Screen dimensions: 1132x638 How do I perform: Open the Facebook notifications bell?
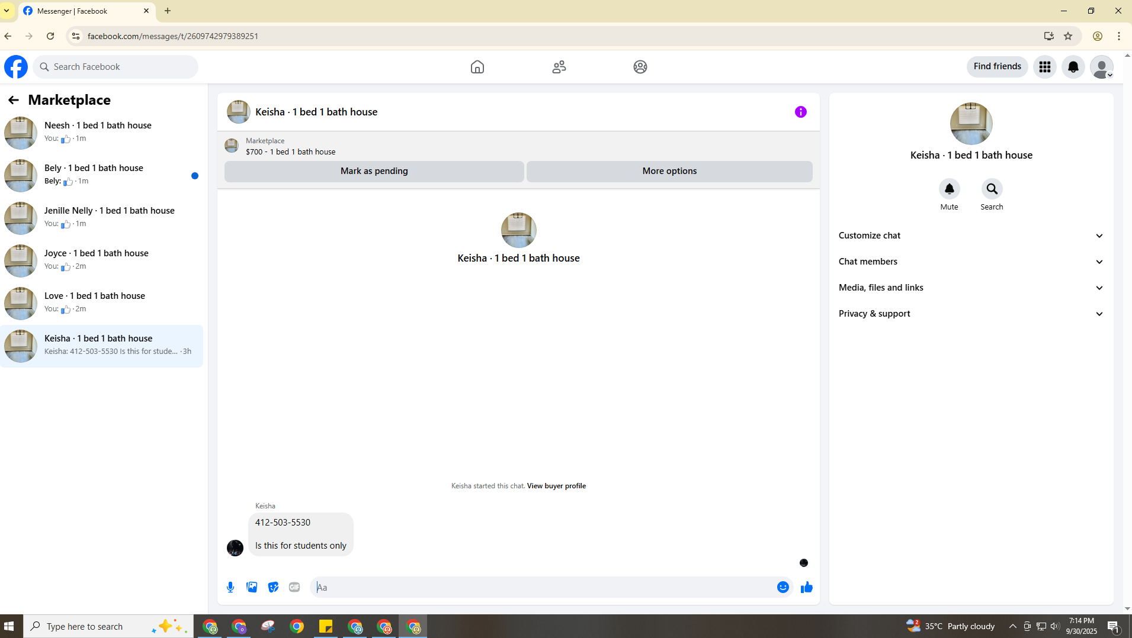click(x=1073, y=67)
